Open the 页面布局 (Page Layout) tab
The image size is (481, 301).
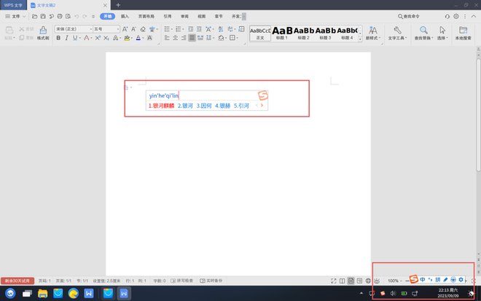146,16
